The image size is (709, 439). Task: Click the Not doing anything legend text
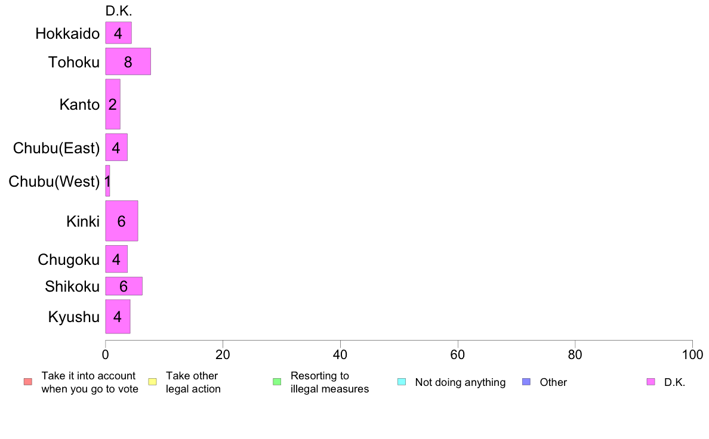coord(460,382)
